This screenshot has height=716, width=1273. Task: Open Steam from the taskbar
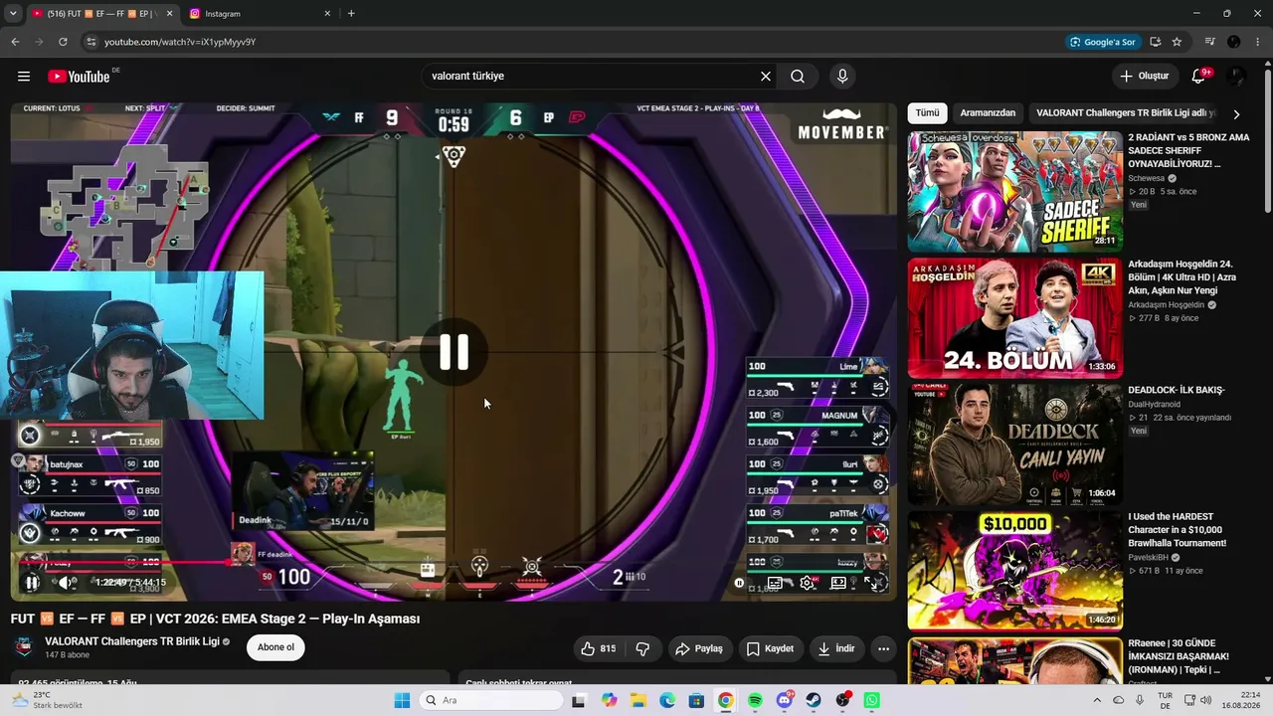pos(814,700)
